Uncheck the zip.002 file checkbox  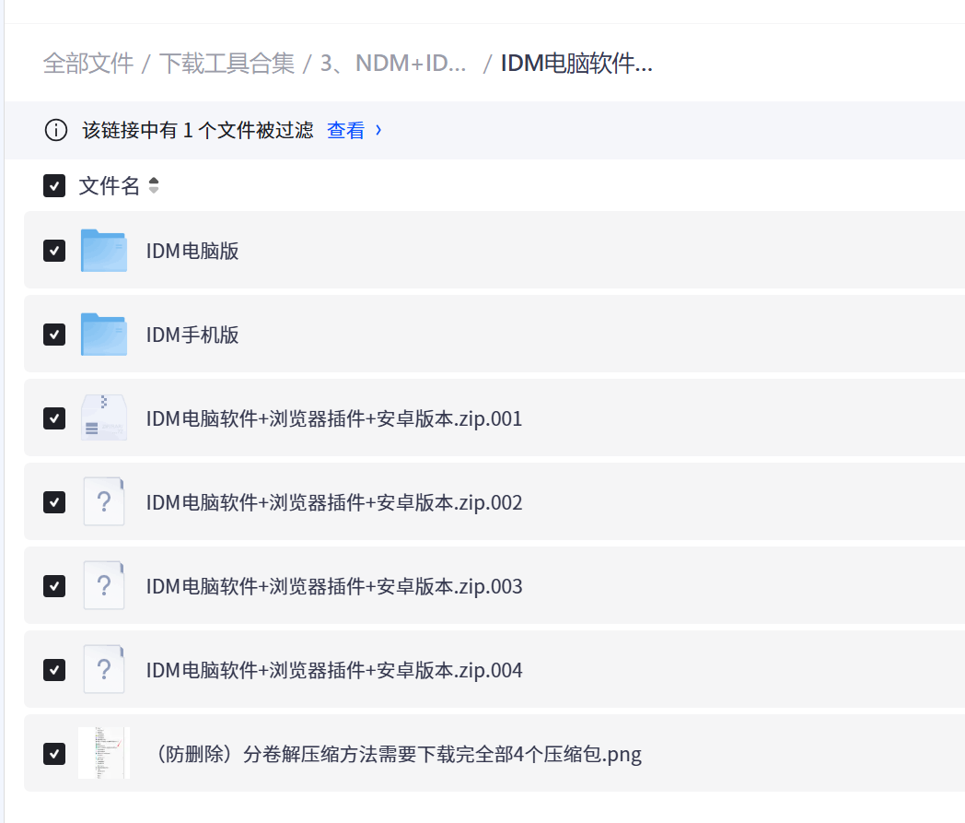click(x=54, y=502)
